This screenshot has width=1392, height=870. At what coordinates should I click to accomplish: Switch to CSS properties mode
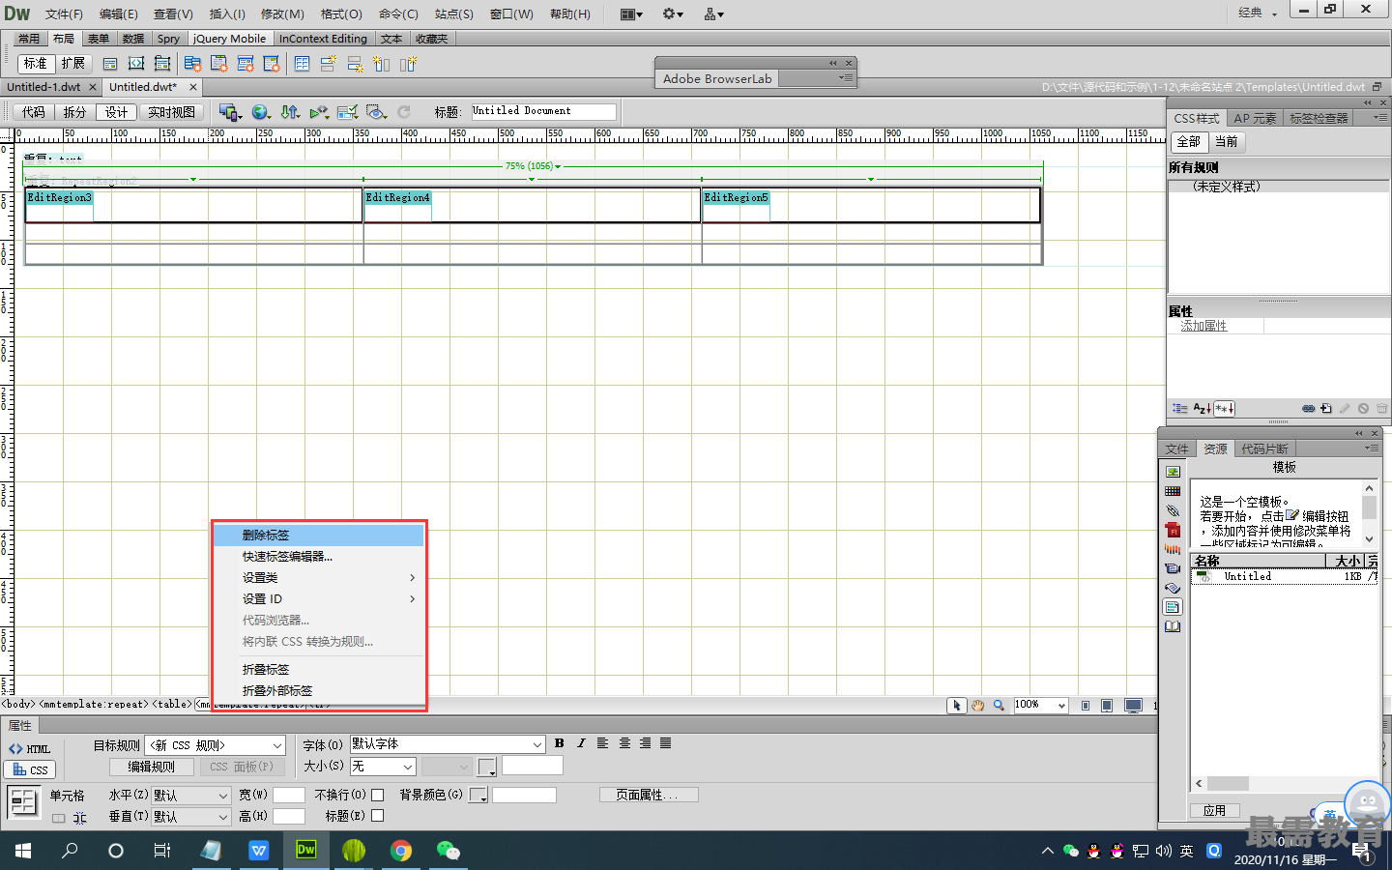pos(30,770)
